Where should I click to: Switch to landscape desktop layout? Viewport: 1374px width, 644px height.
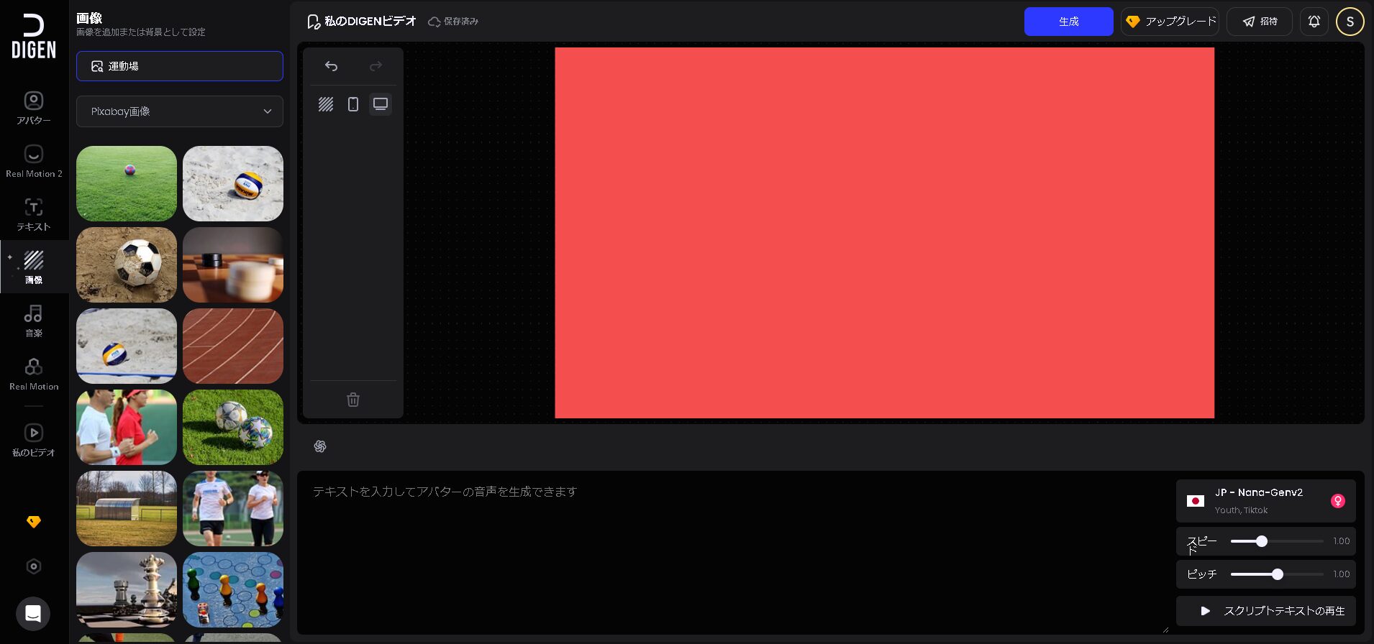(381, 104)
